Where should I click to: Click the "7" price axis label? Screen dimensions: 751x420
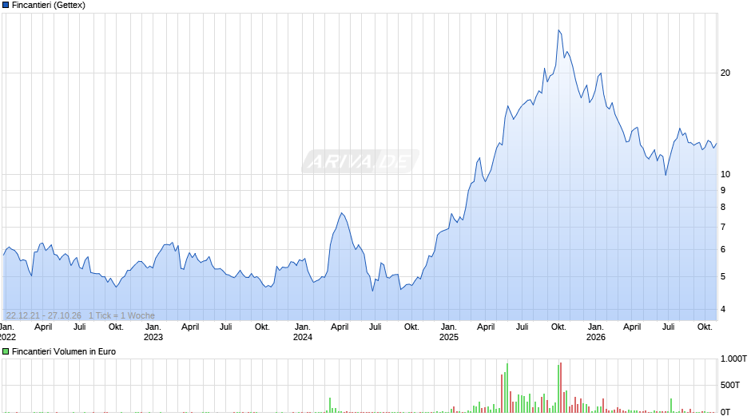[x=723, y=227]
